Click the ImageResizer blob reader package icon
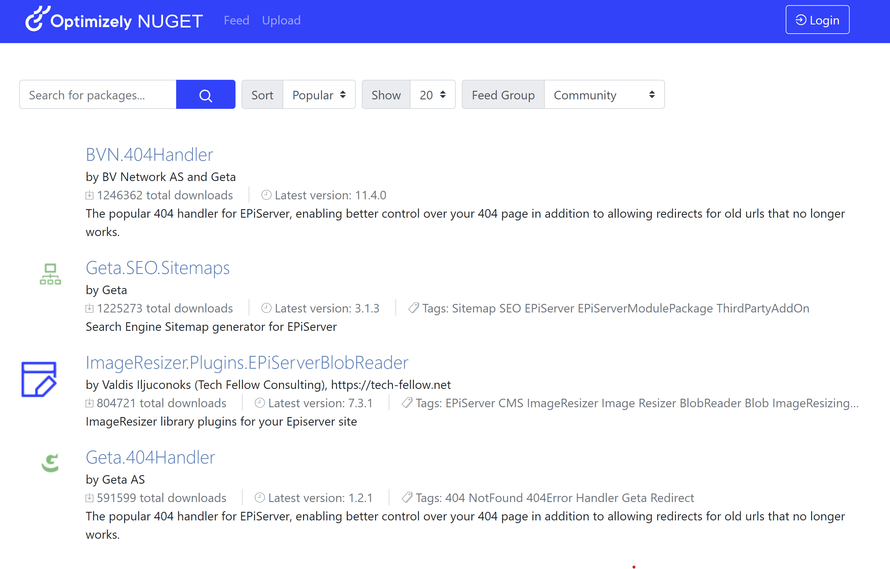The image size is (890, 569). (x=39, y=379)
